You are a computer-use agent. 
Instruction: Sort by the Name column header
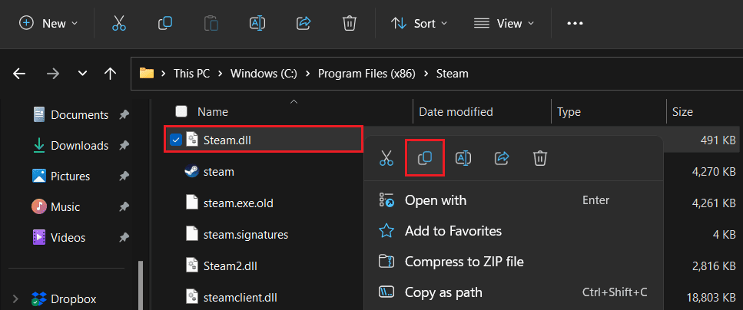pos(212,112)
